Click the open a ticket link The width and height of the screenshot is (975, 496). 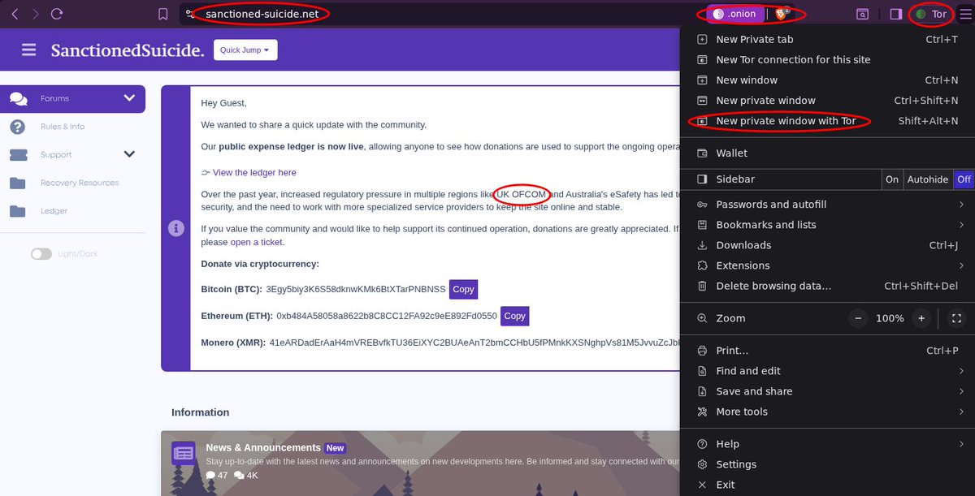pyautogui.click(x=258, y=242)
